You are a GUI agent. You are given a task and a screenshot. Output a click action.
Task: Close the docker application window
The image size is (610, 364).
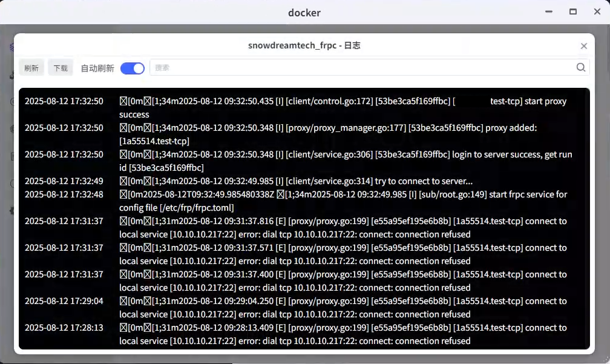pyautogui.click(x=596, y=12)
